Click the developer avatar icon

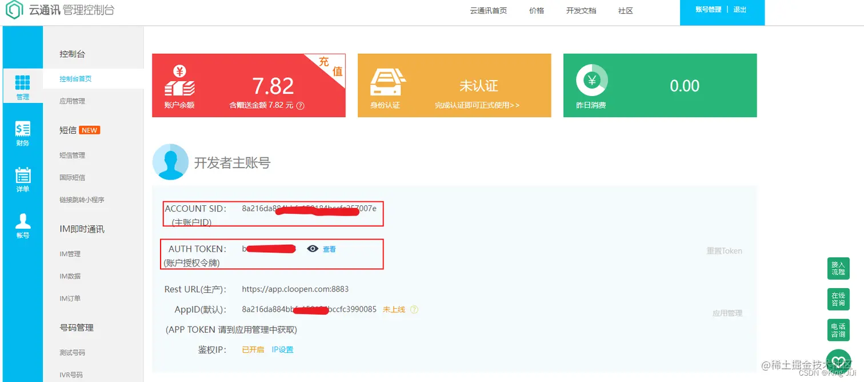(170, 162)
